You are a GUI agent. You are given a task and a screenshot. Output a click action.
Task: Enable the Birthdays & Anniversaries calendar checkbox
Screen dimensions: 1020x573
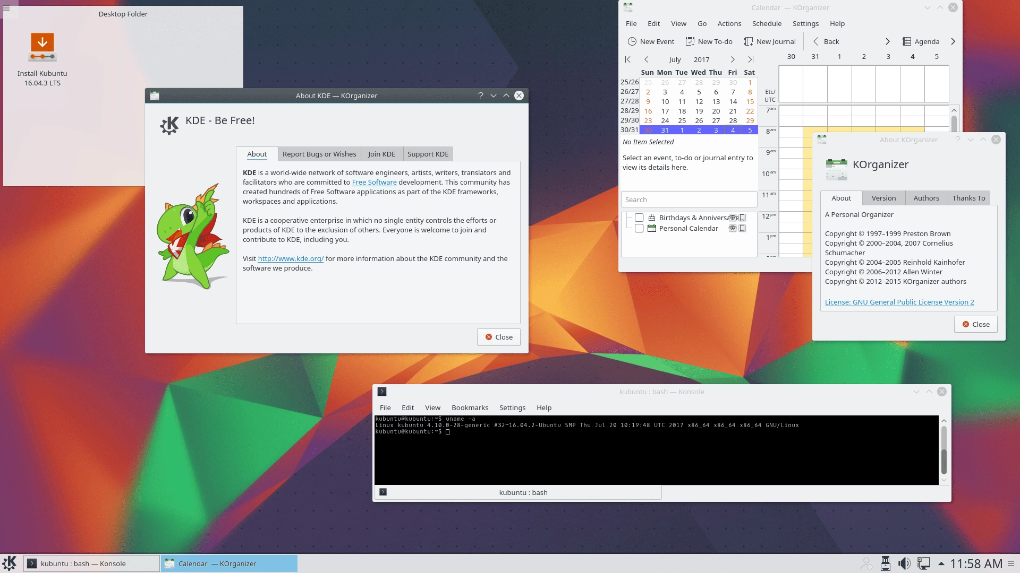tap(639, 218)
